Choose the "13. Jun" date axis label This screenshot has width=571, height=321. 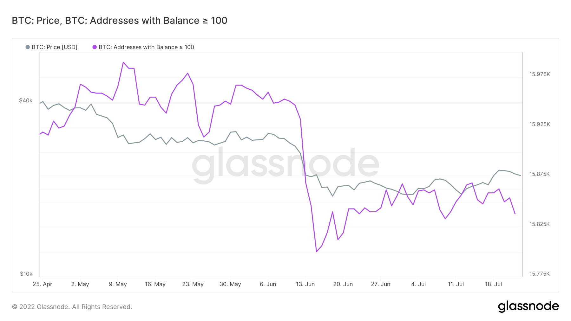(305, 284)
